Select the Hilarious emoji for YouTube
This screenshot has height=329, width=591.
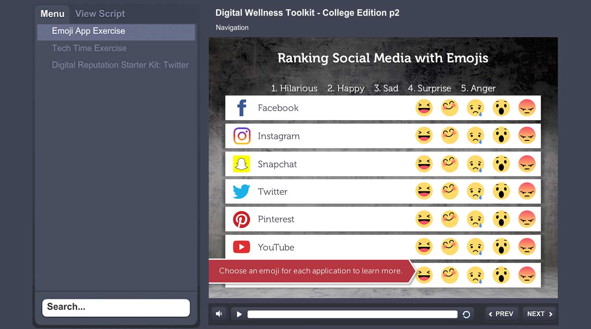click(424, 247)
